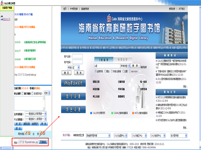Click the 搜索 button beside search box
Screen dimensions: 201x150
(x=135, y=66)
